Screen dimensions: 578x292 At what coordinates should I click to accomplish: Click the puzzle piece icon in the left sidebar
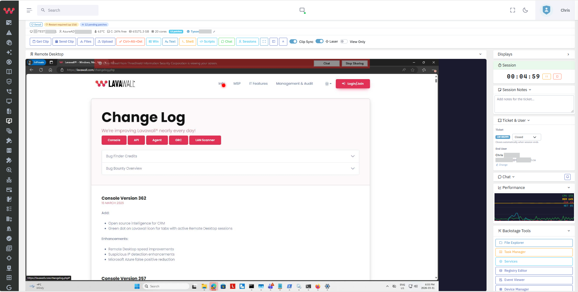click(x=9, y=141)
